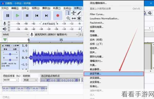Choose 反向(时间) effect
The image size is (154, 99).
113,40
